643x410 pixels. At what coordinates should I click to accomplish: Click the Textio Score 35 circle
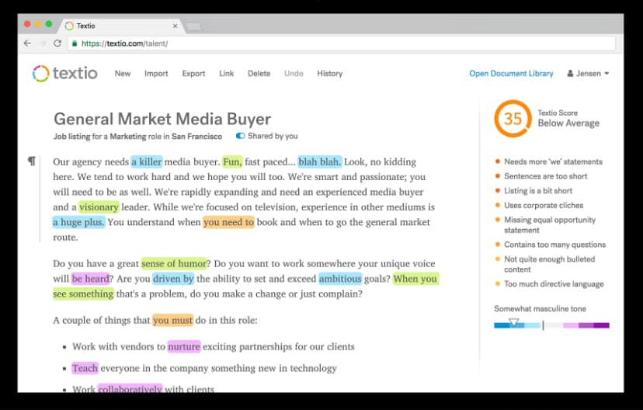(x=513, y=118)
